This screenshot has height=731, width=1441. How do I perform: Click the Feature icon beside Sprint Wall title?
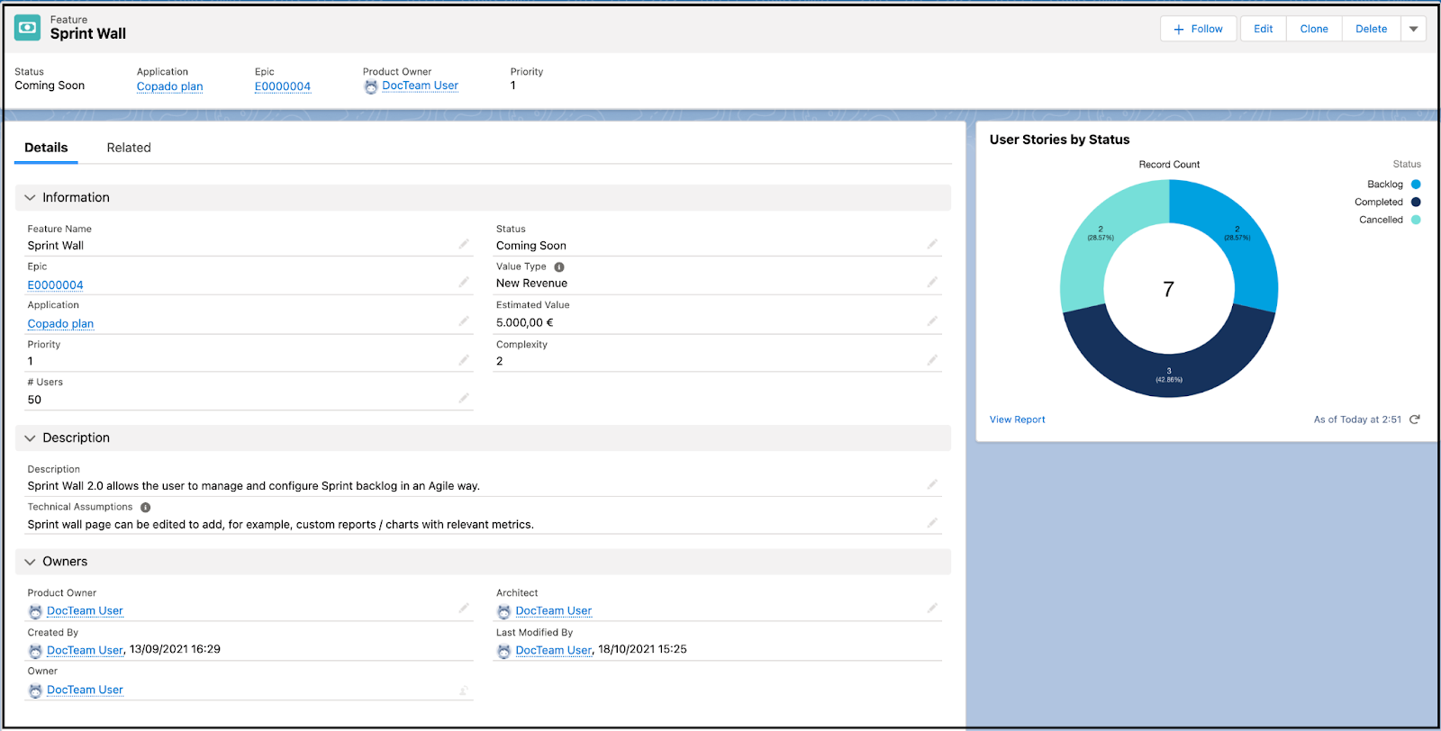(x=28, y=28)
